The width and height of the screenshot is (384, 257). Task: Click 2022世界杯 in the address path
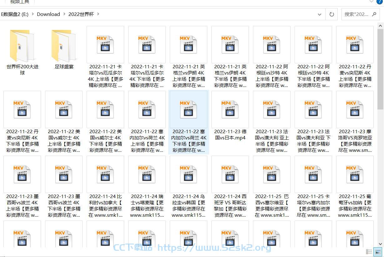(81, 14)
